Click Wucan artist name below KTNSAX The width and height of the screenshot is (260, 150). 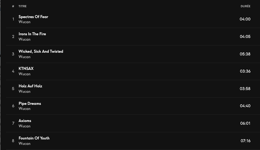[24, 74]
